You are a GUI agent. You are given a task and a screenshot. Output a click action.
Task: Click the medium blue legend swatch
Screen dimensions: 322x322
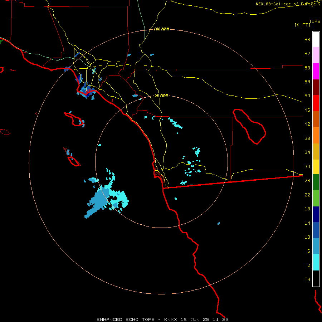click(x=316, y=230)
